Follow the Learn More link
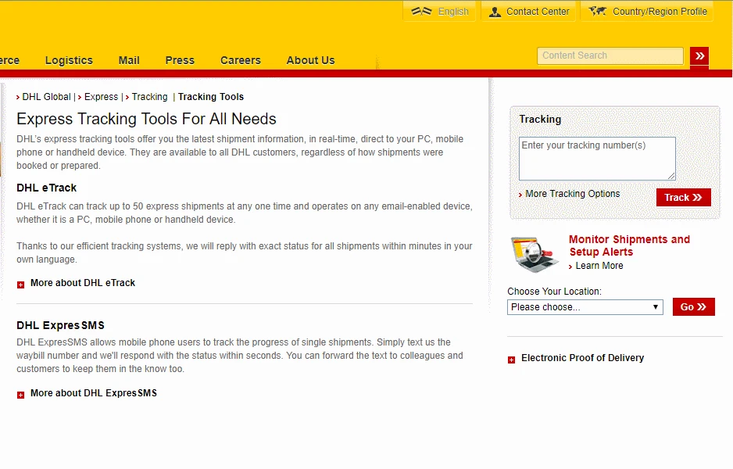Viewport: 733px width, 469px height. click(599, 266)
